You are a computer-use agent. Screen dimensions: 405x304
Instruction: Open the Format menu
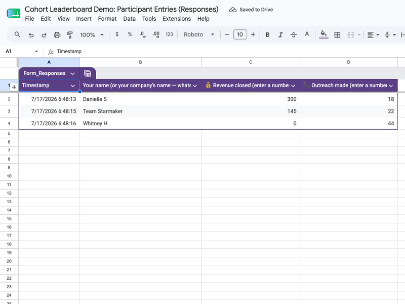107,19
